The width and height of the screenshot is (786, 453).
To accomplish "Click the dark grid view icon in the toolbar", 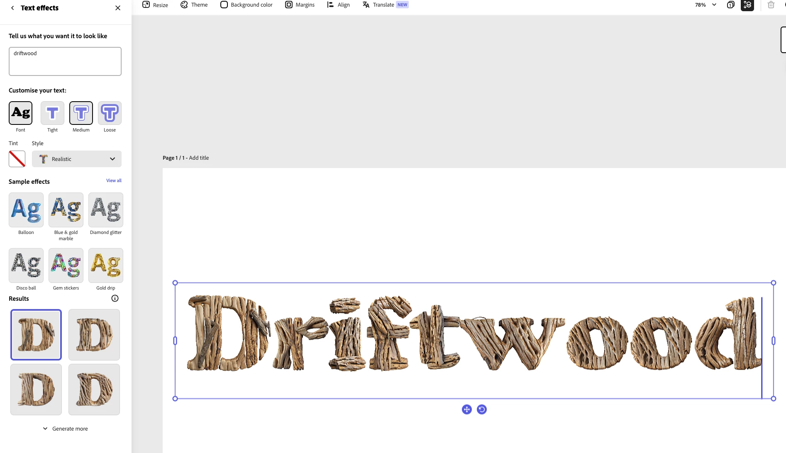I will (x=747, y=5).
